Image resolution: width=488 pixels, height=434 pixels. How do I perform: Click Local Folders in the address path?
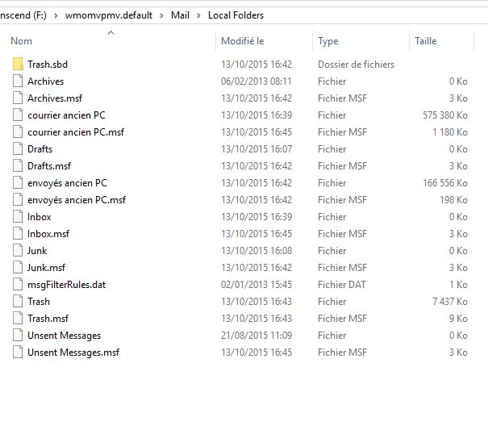(x=236, y=15)
